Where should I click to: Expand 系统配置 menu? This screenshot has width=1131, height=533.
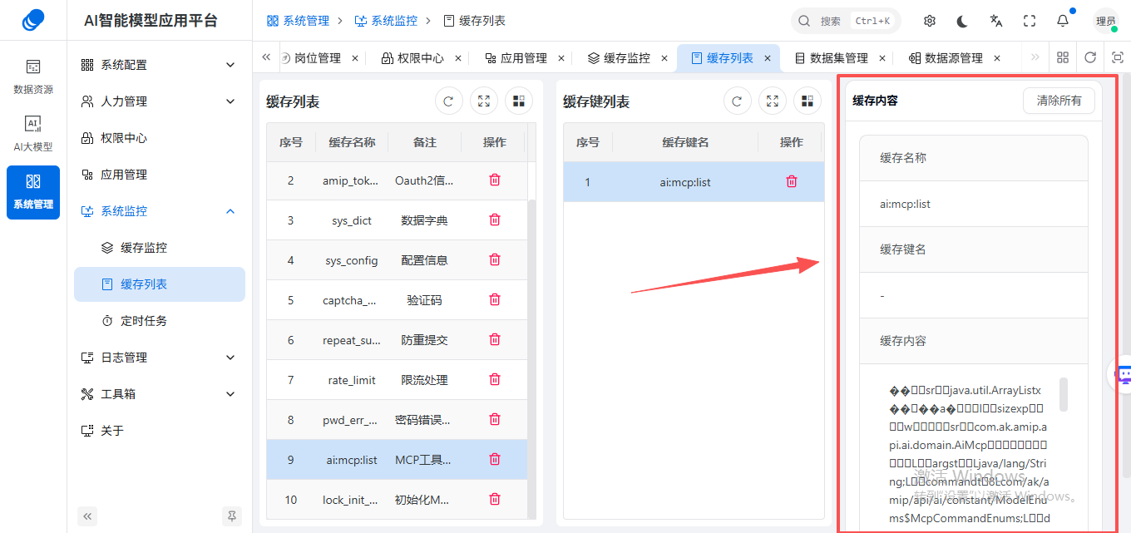pos(158,65)
